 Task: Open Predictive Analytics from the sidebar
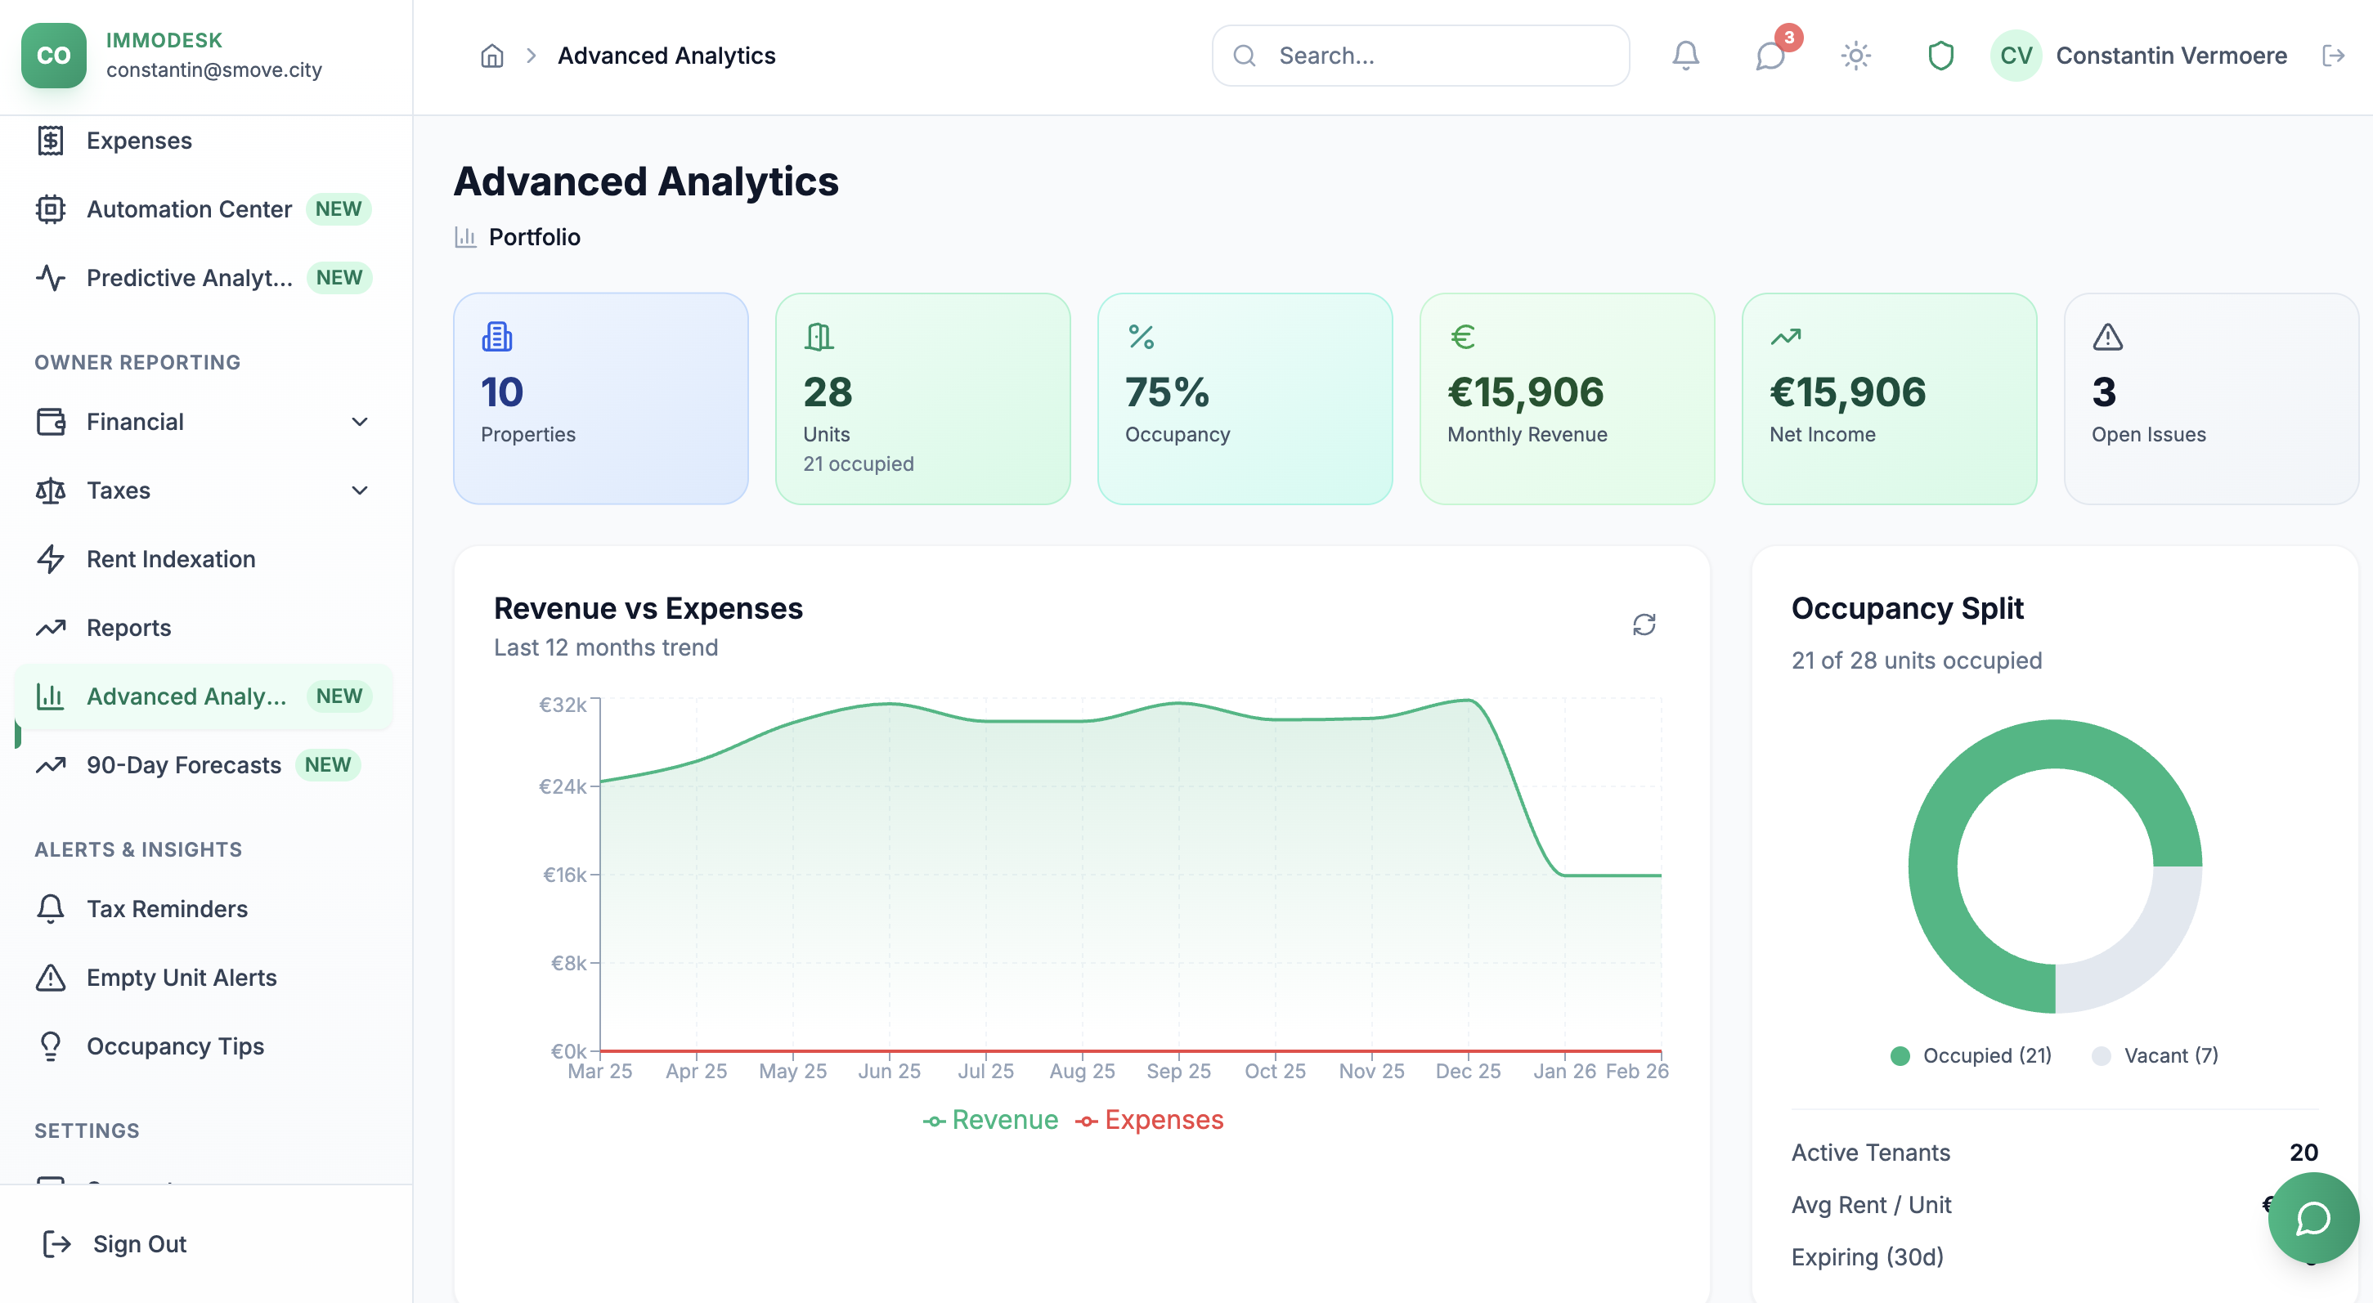189,277
